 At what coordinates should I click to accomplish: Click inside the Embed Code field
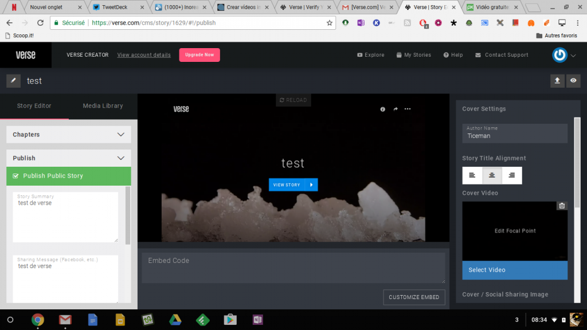(293, 268)
